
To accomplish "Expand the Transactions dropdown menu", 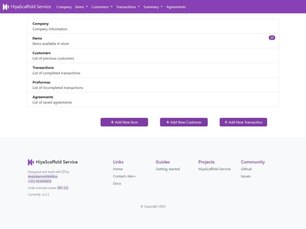I will pyautogui.click(x=128, y=7).
